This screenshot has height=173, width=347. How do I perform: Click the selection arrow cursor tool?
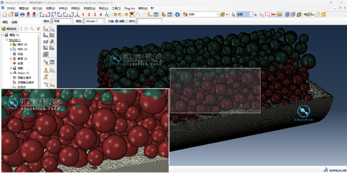coord(233,14)
